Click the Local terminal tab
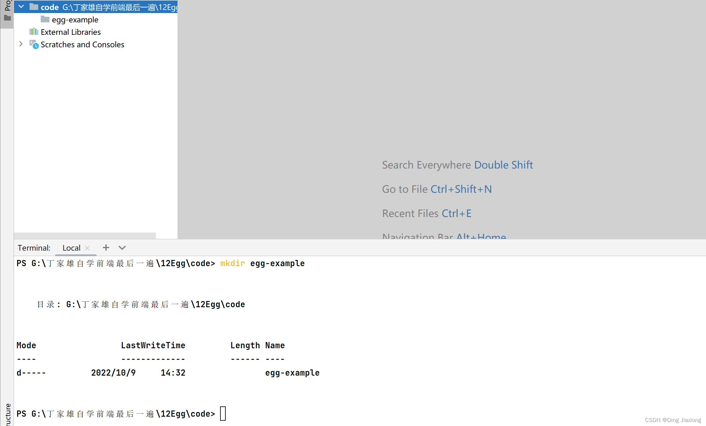The height and width of the screenshot is (426, 706). 71,248
